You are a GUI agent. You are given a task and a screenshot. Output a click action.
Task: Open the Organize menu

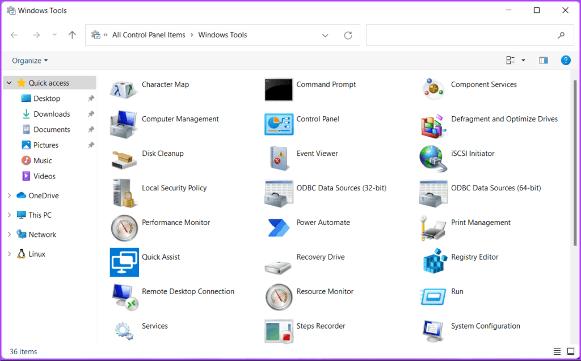coord(30,60)
